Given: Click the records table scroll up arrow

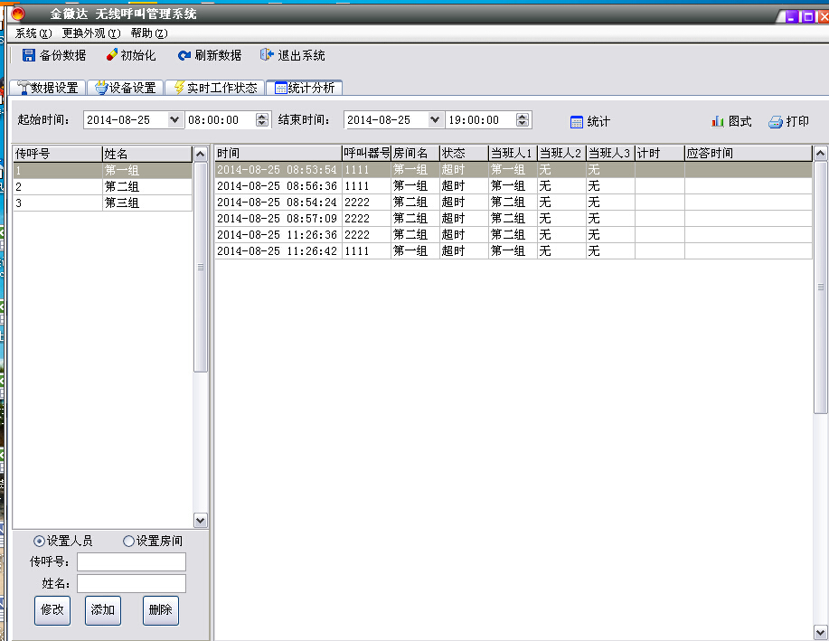Looking at the screenshot, I should coord(821,154).
